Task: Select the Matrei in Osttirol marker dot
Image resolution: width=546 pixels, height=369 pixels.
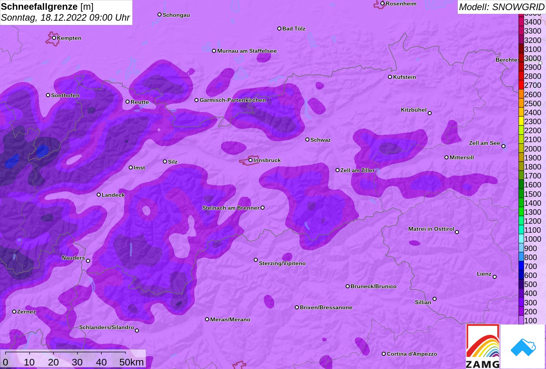Action: (x=457, y=232)
